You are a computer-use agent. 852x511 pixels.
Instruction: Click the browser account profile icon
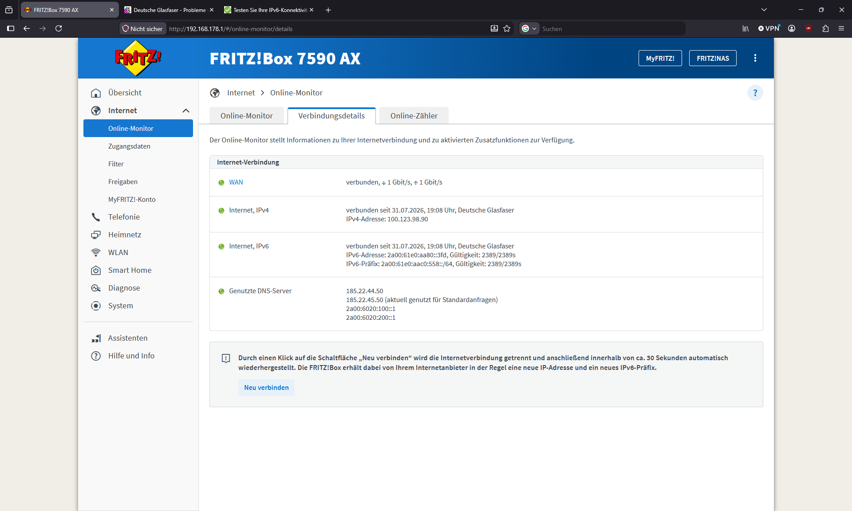pyautogui.click(x=792, y=28)
